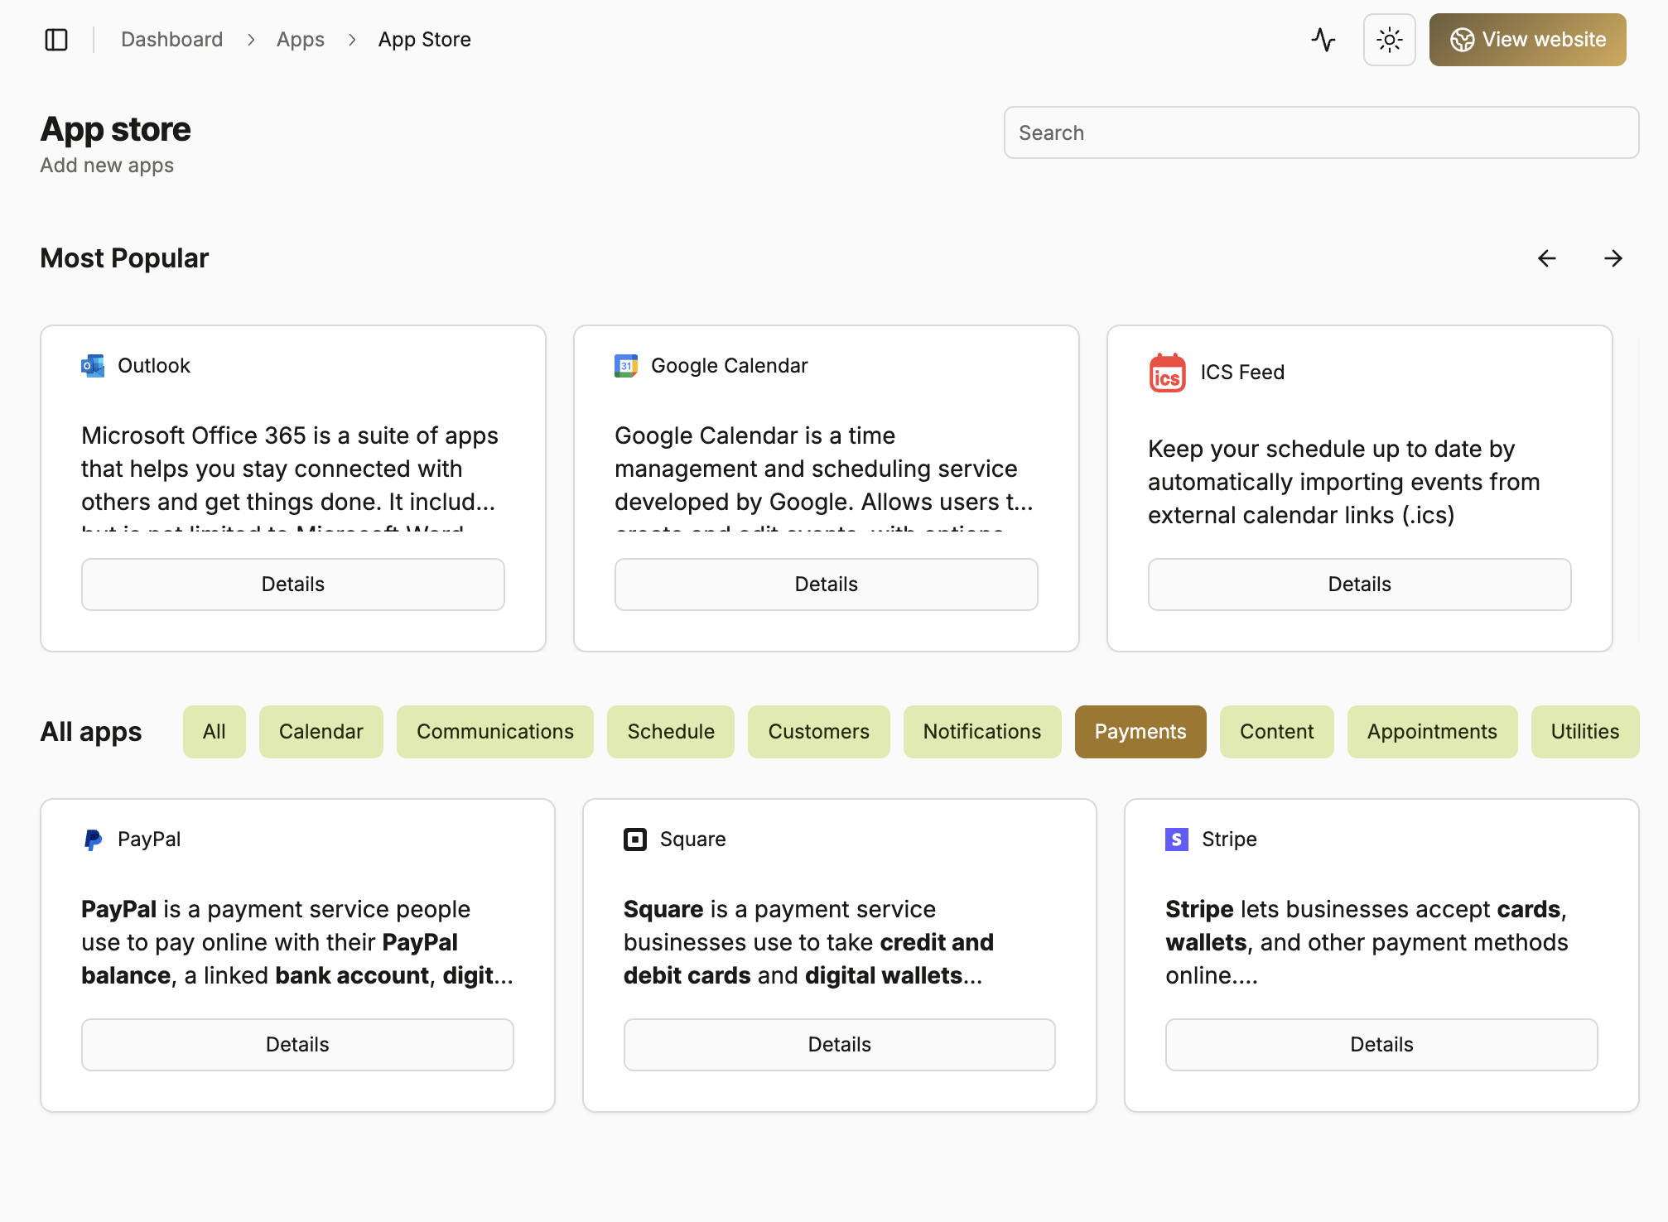Open the activity pulse icon
1668x1222 pixels.
(1323, 40)
